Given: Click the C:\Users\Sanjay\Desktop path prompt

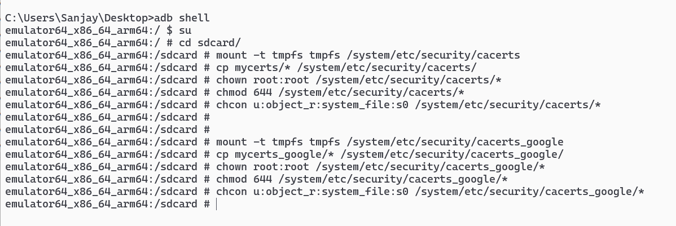Looking at the screenshot, I should [77, 18].
